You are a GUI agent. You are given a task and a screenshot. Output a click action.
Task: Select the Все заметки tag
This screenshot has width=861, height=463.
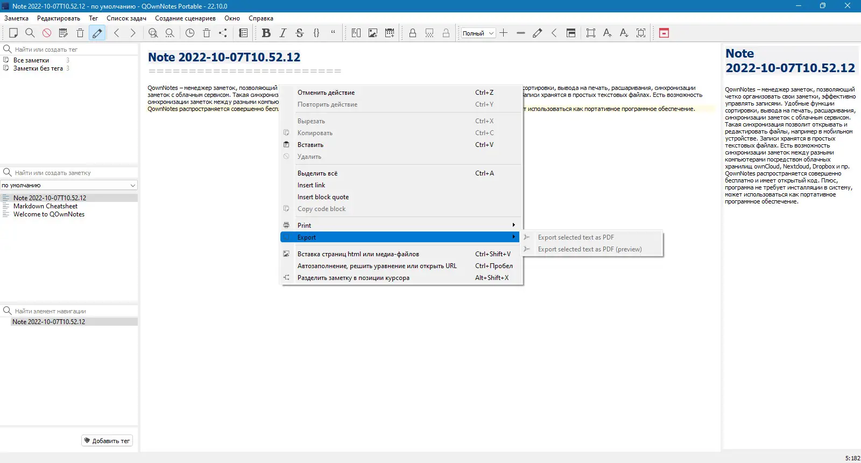tap(31, 60)
